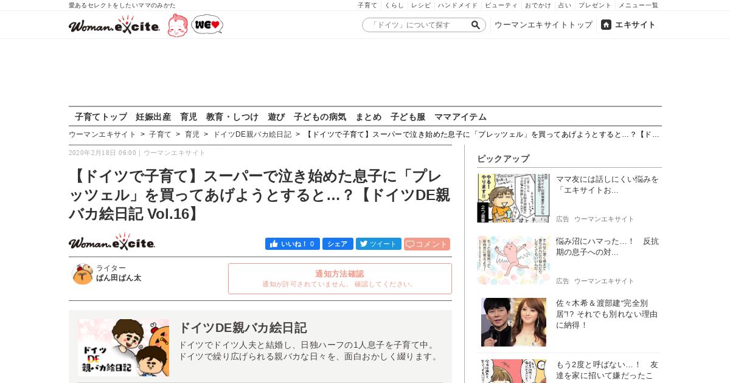730x383 pixels.
Task: Open メニュー一覧 in top menu
Action: [x=638, y=5]
